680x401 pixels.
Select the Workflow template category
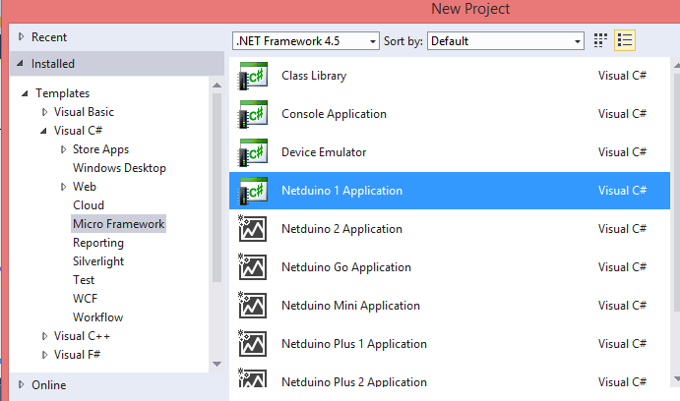[98, 317]
